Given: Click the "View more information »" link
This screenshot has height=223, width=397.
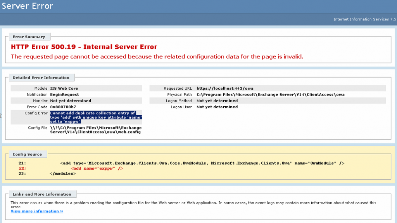Looking at the screenshot, I should coord(36,211).
